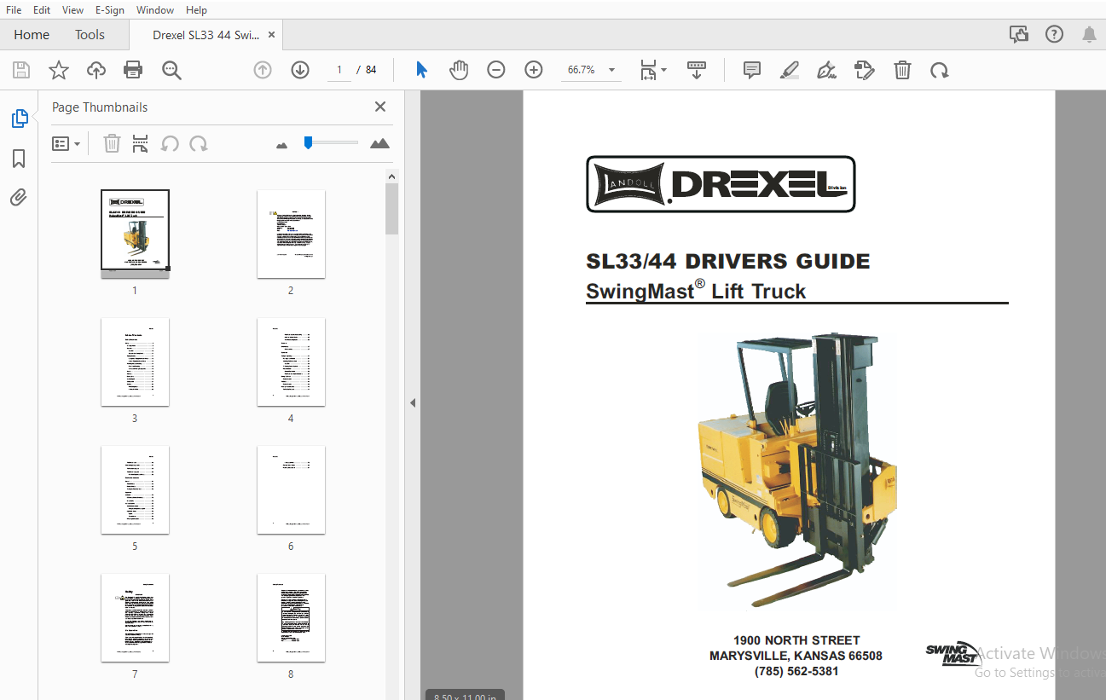This screenshot has width=1106, height=700.
Task: Click the thumbnails scrollbar up arrow
Action: [x=391, y=176]
